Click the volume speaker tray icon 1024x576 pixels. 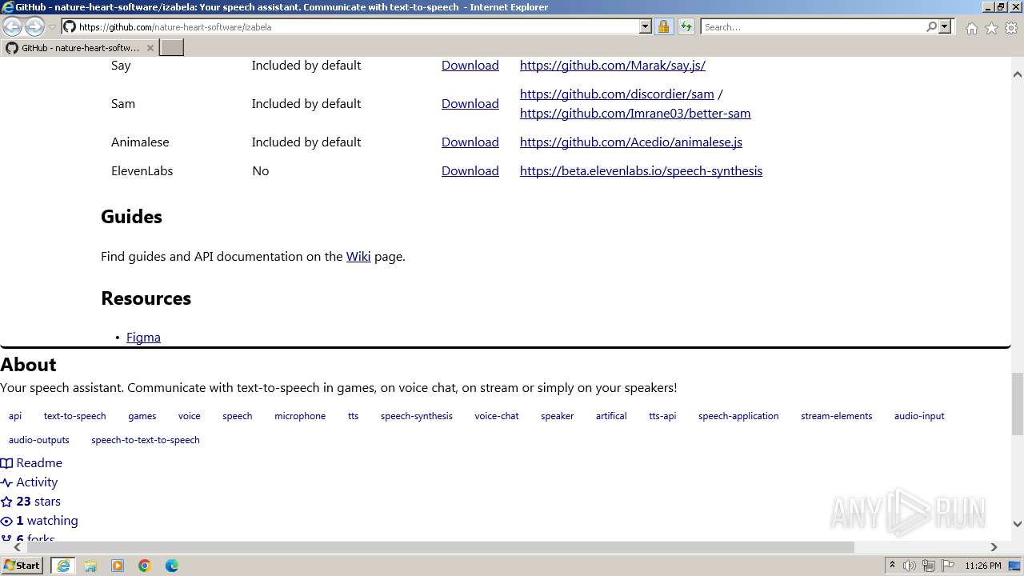[910, 566]
